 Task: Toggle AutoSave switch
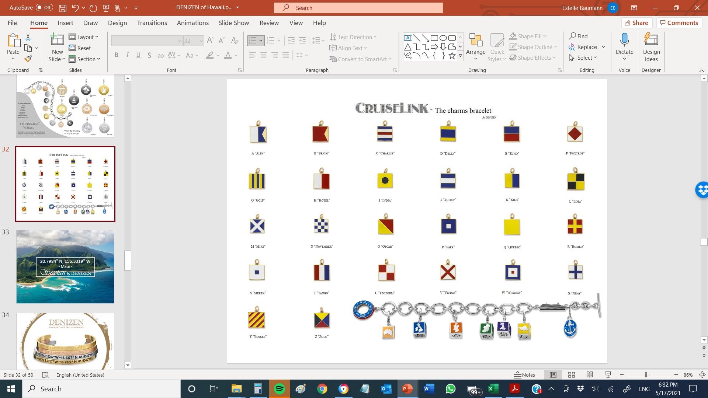tap(44, 8)
